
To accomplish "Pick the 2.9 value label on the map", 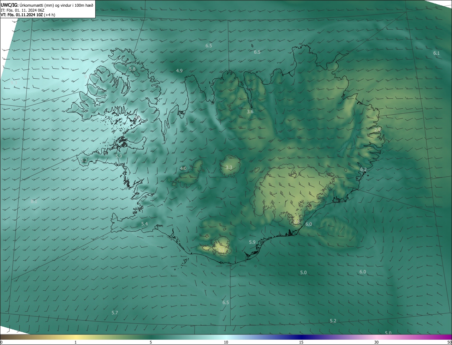I will click(x=377, y=129).
